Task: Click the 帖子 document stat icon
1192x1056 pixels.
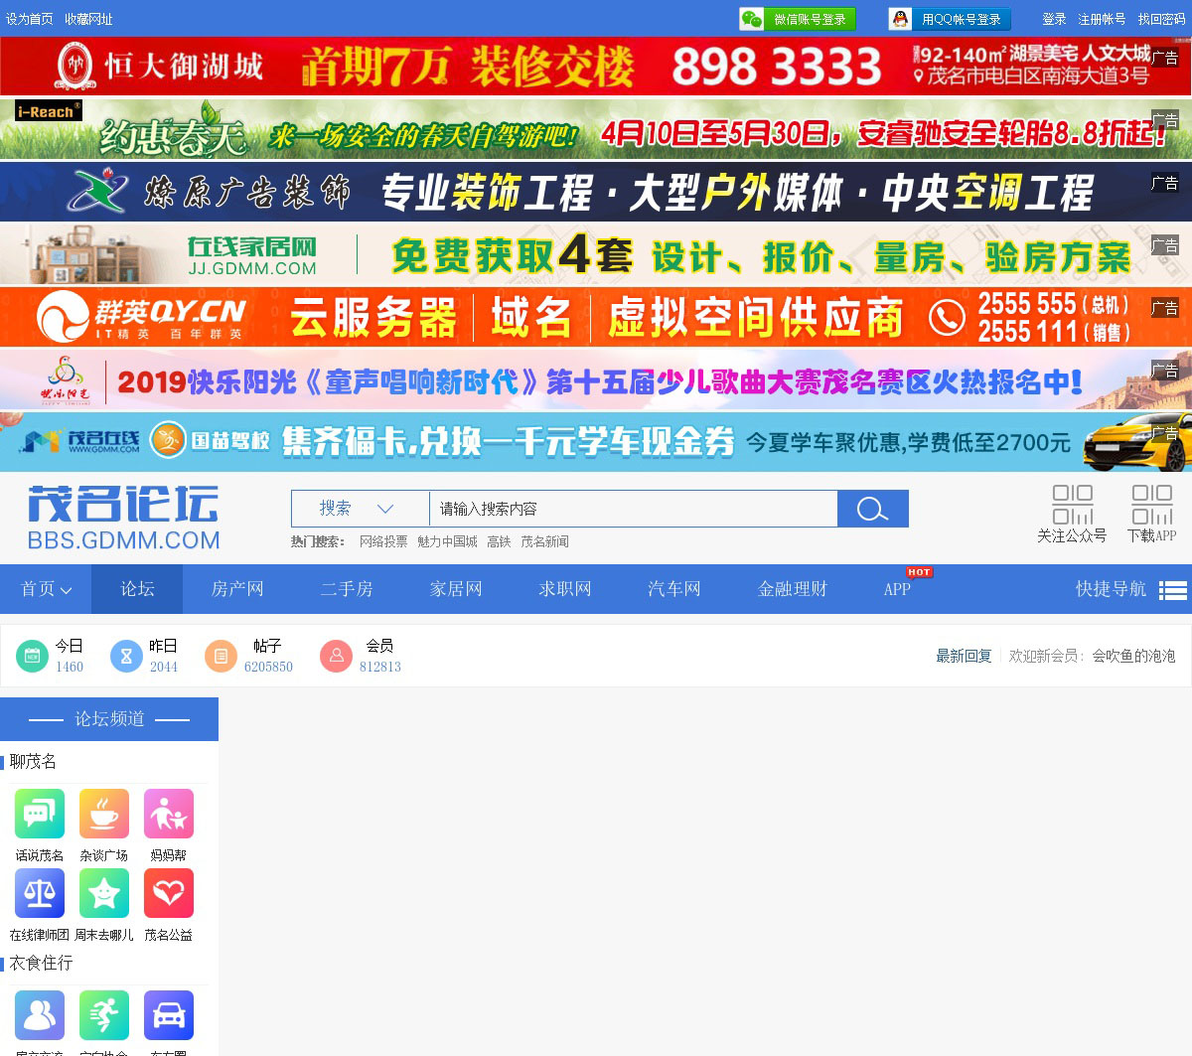Action: [221, 656]
